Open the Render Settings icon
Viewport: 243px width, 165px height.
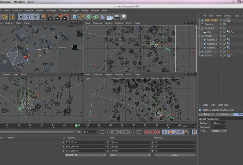click(65, 17)
